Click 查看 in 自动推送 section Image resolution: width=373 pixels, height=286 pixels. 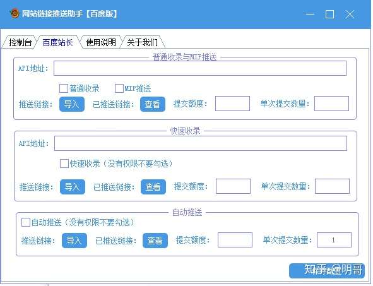click(x=155, y=241)
